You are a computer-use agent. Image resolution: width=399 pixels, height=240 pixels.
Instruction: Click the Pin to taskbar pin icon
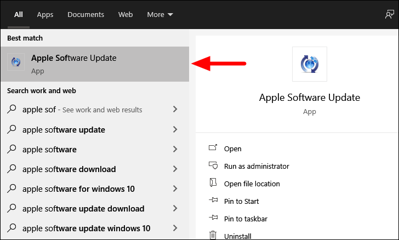(x=213, y=218)
